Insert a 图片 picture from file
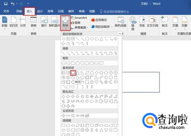 click(x=44, y=22)
